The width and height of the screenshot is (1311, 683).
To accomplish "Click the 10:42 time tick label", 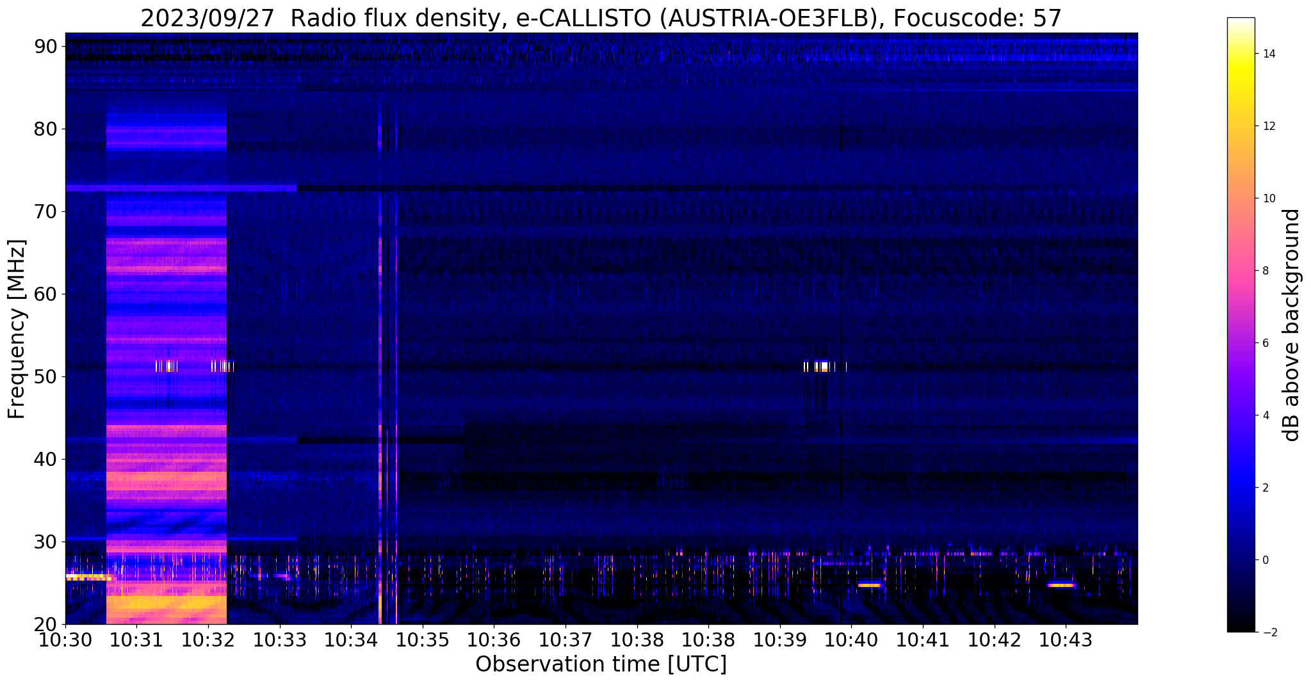I will coord(995,641).
